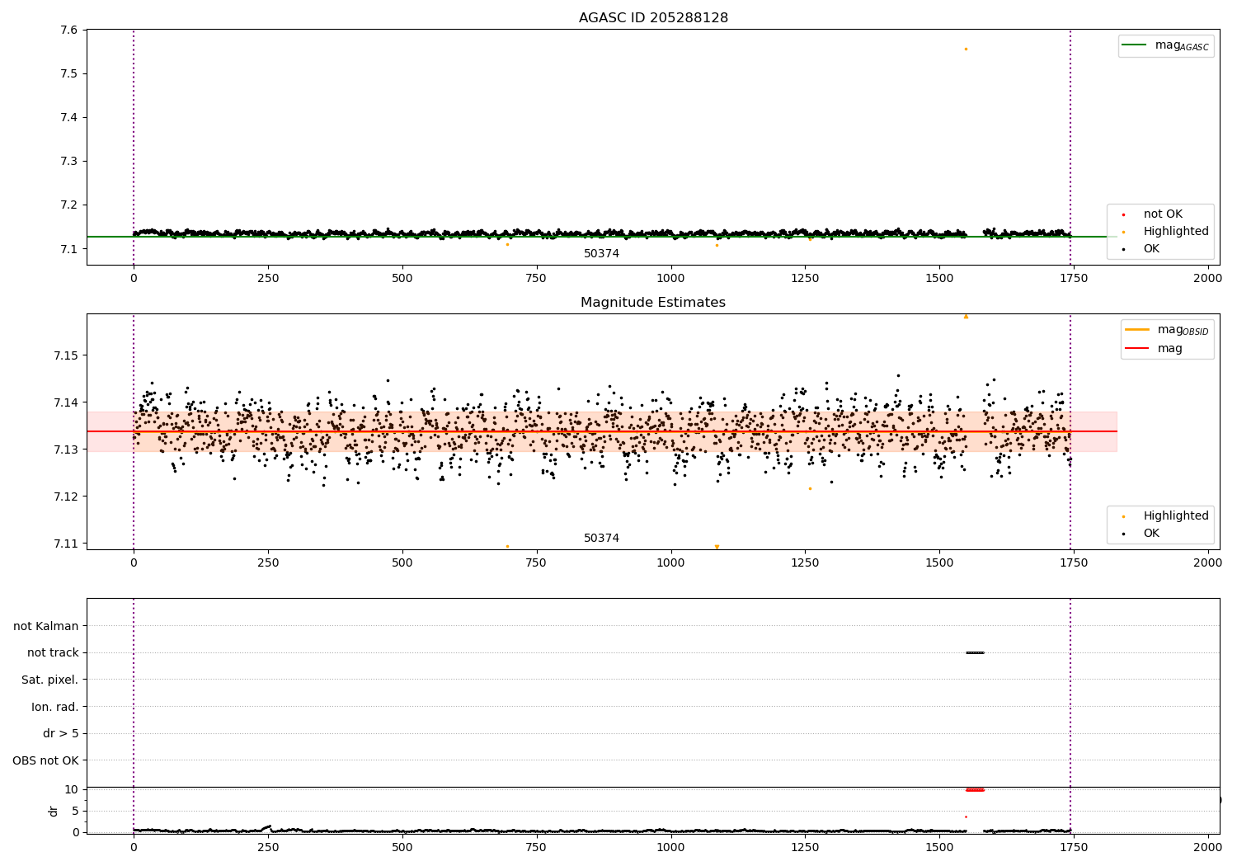Viewport: 1237px width, 866px height.
Task: Click the 50374 label in the top plot
Action: tap(602, 254)
